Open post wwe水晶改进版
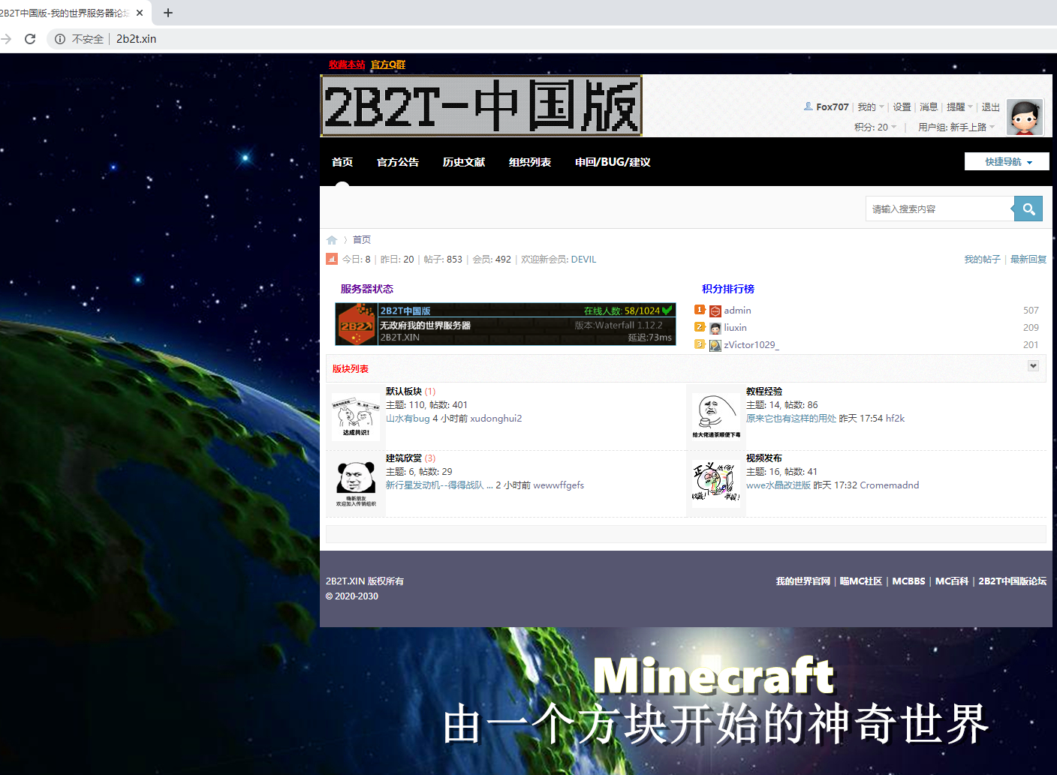Image resolution: width=1057 pixels, height=775 pixels. point(778,485)
